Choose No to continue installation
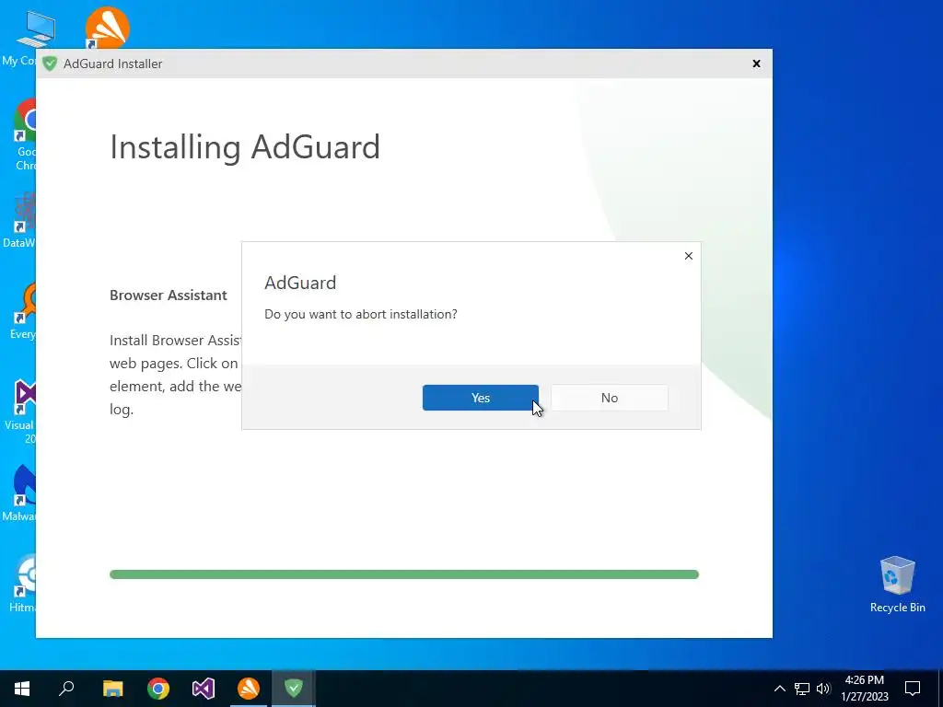The width and height of the screenshot is (943, 707). click(610, 398)
